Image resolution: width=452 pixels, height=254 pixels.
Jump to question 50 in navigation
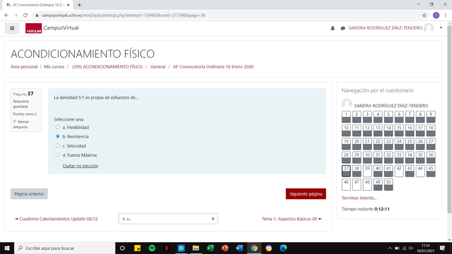[388, 184]
